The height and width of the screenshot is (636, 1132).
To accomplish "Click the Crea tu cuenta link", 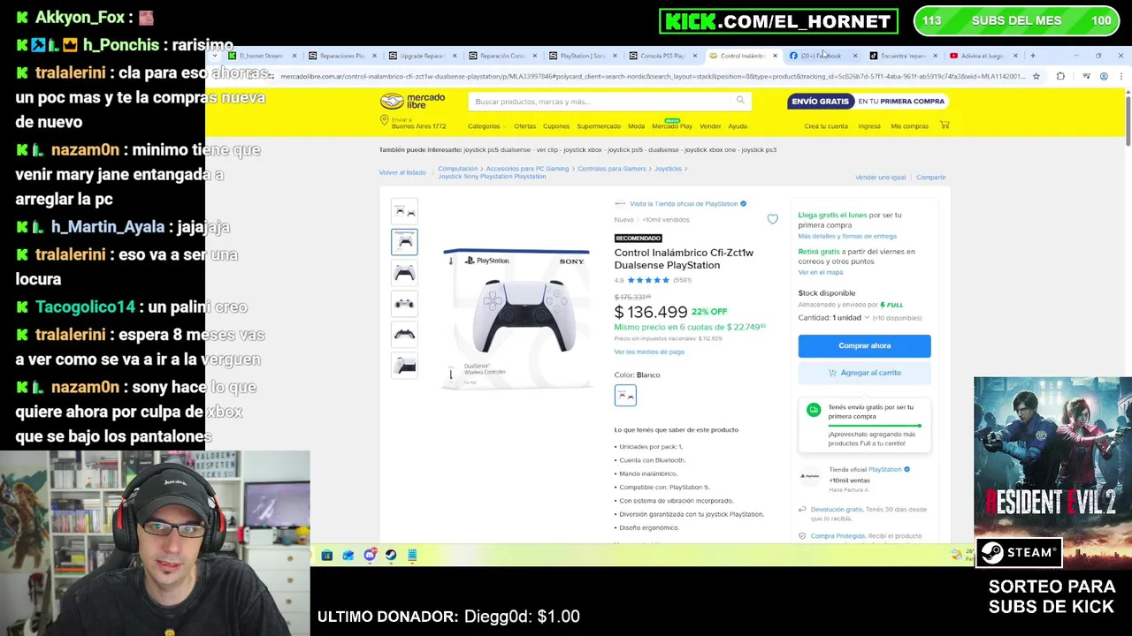I will [826, 126].
